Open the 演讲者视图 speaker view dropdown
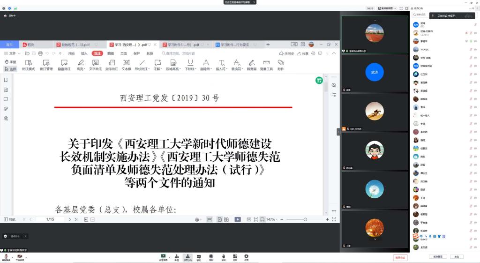The width and height of the screenshot is (480, 263). pos(387,8)
